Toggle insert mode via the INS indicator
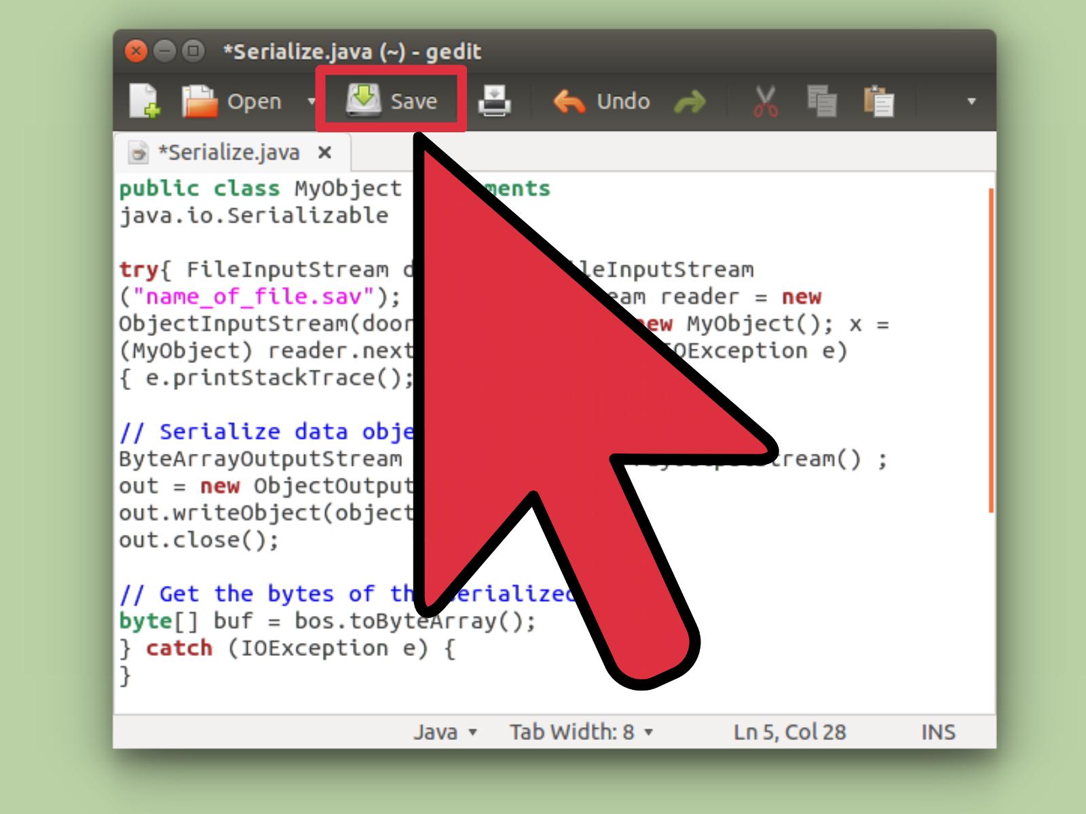The height and width of the screenshot is (814, 1086). pyautogui.click(x=938, y=732)
